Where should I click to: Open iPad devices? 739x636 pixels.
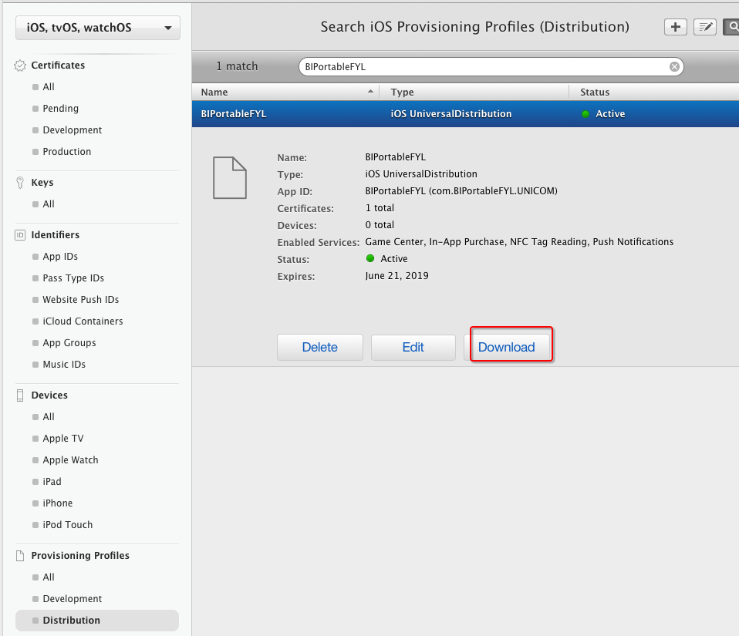pyautogui.click(x=52, y=482)
